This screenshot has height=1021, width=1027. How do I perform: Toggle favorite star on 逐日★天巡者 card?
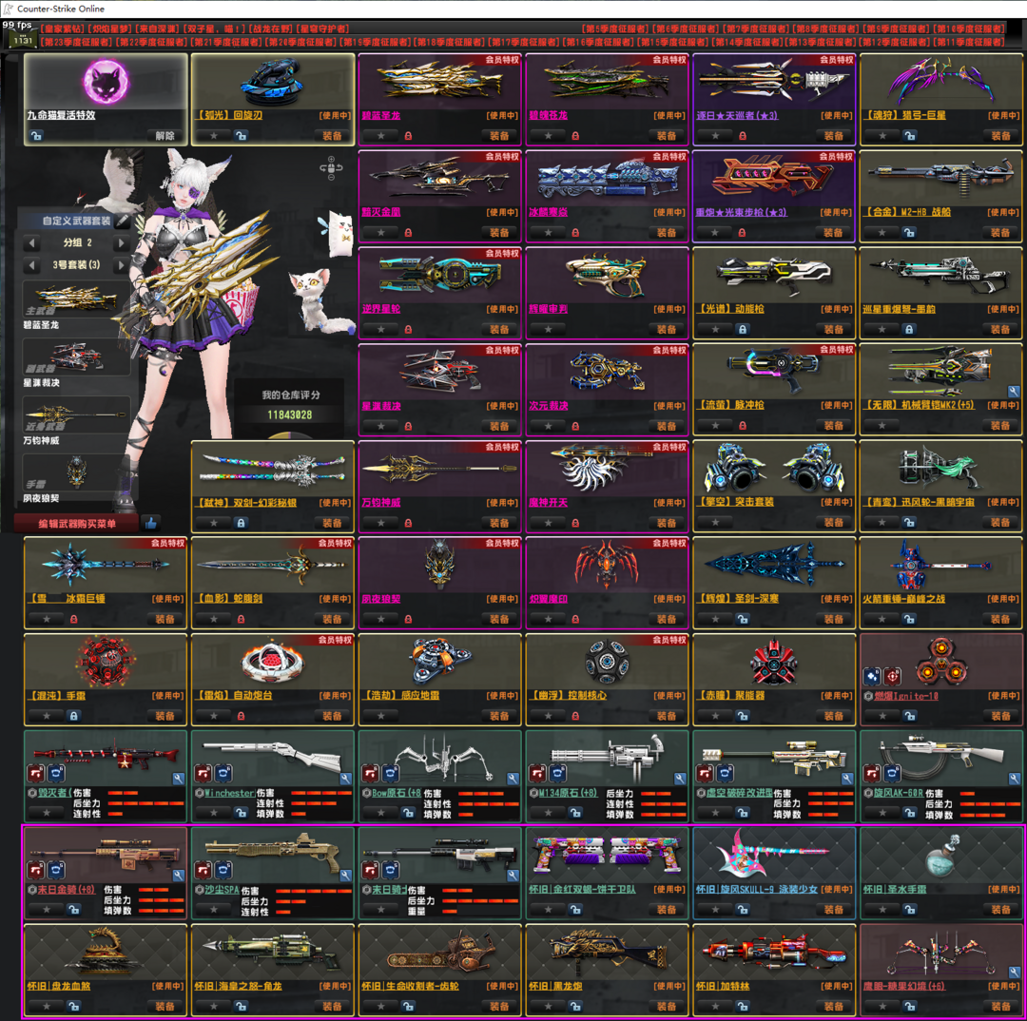click(x=715, y=136)
